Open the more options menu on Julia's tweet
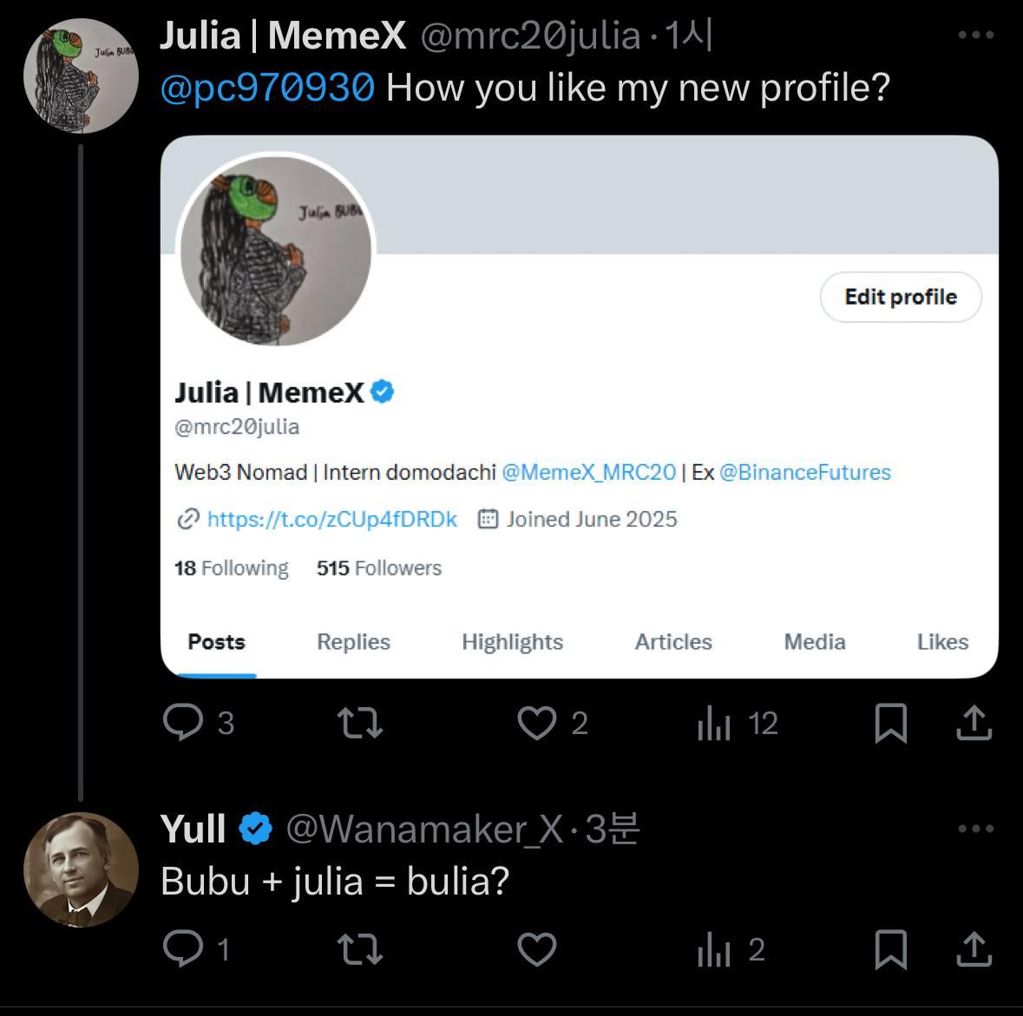This screenshot has width=1023, height=1016. tap(975, 35)
